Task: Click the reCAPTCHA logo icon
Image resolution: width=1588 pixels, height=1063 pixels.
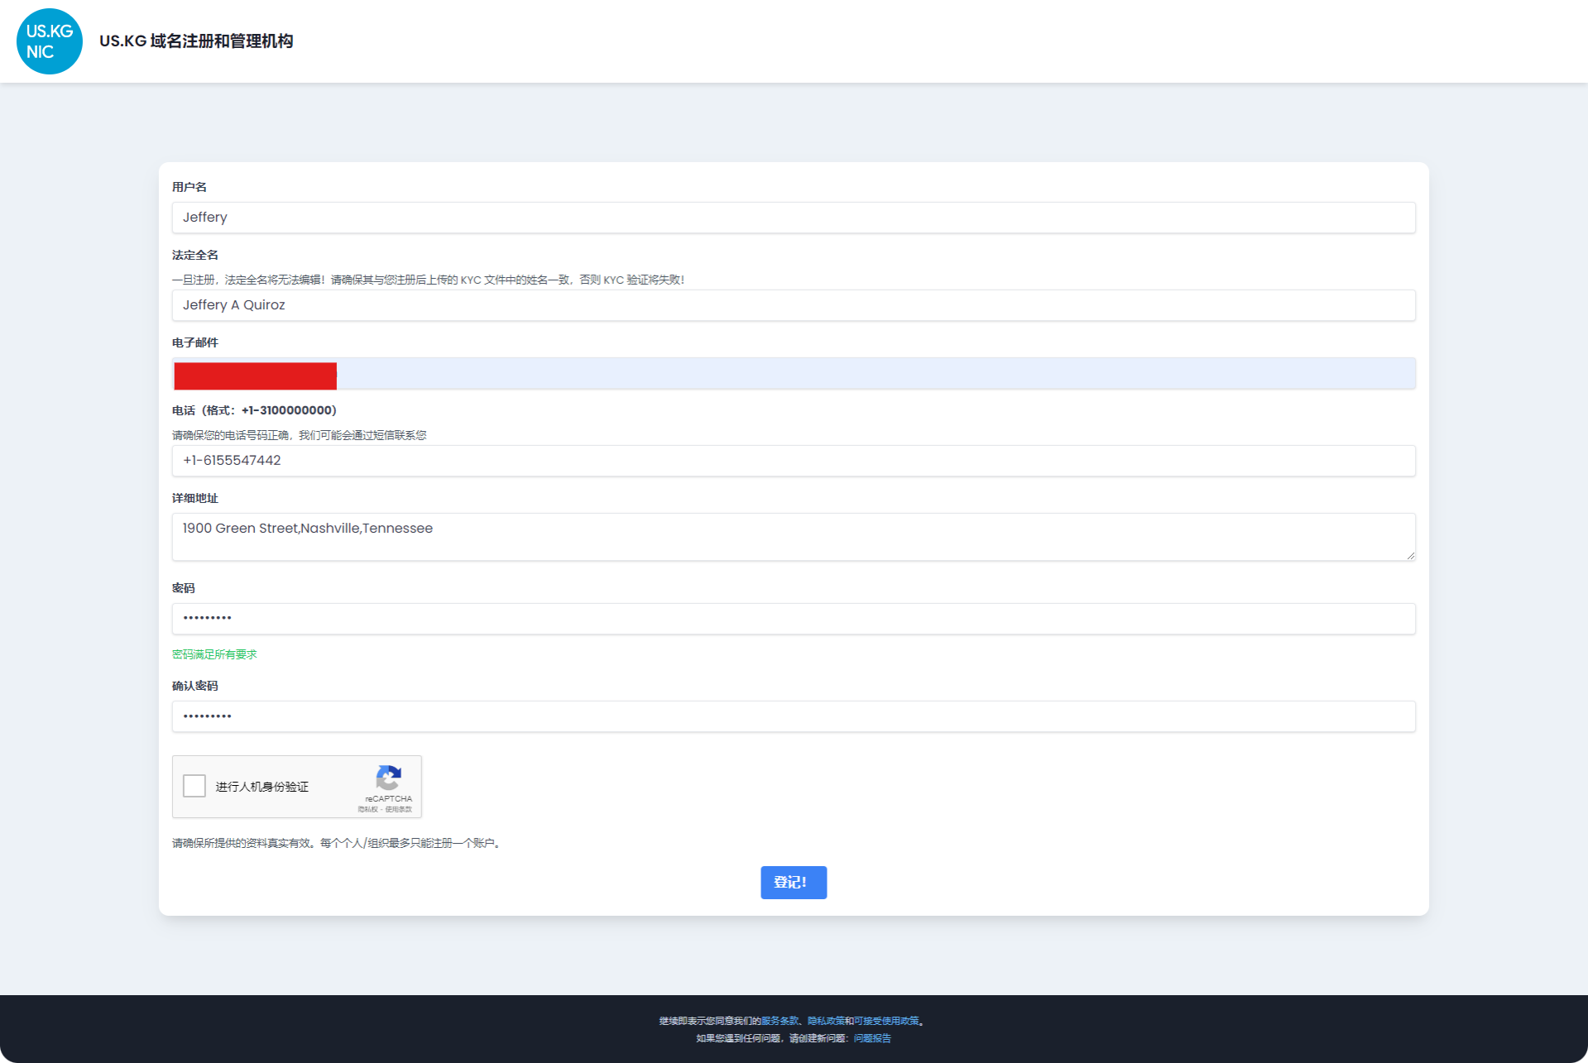Action: [388, 778]
